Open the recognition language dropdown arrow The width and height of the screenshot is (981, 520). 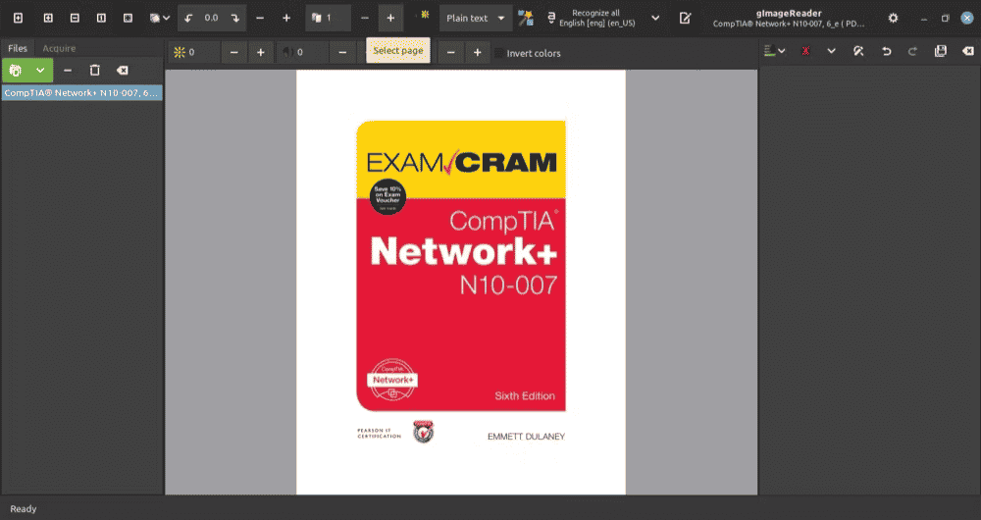tap(655, 18)
